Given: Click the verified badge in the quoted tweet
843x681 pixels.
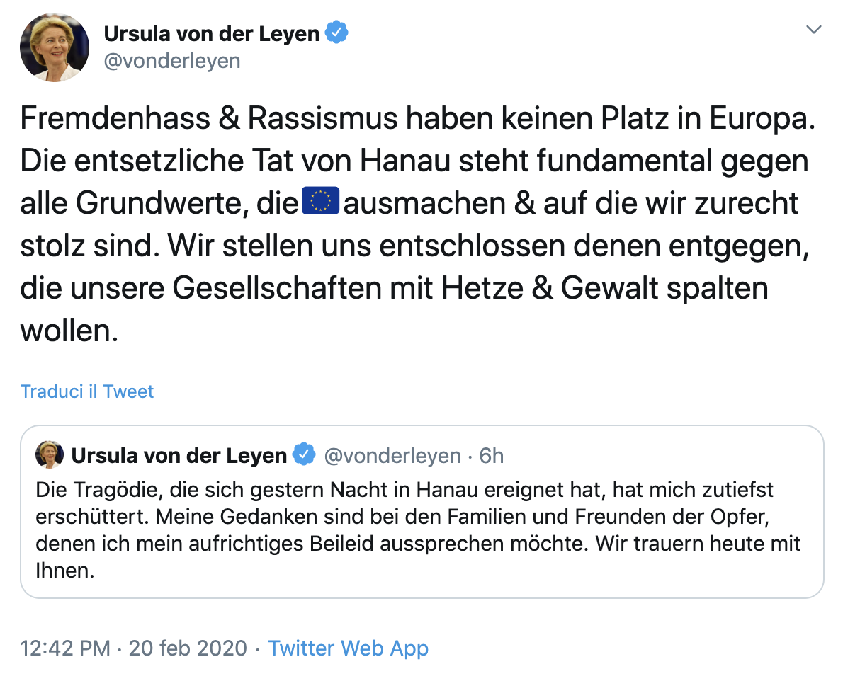Looking at the screenshot, I should pyautogui.click(x=304, y=455).
